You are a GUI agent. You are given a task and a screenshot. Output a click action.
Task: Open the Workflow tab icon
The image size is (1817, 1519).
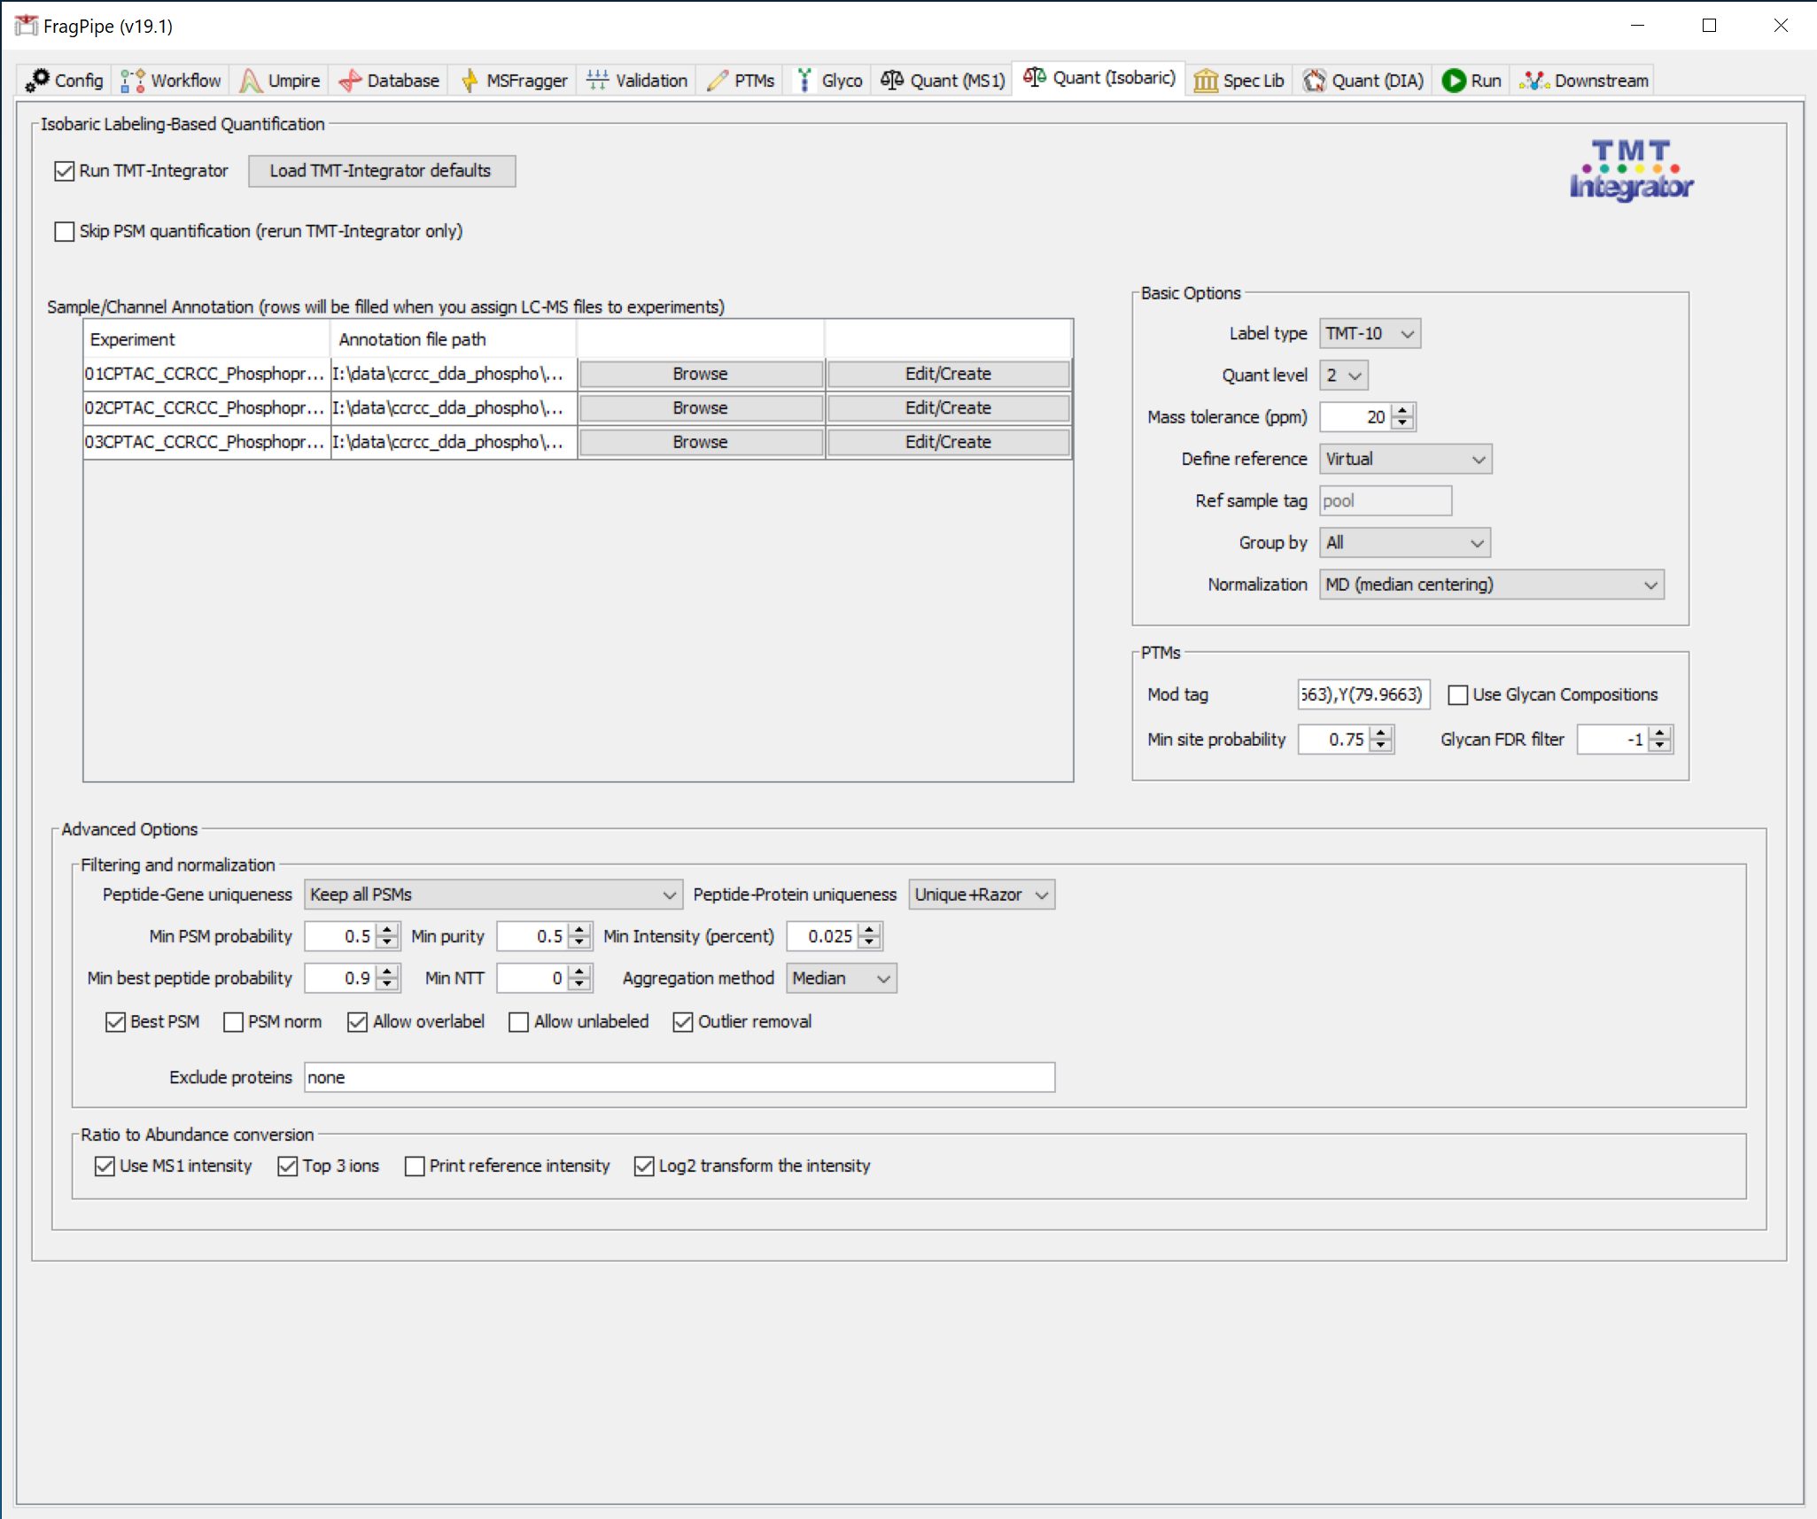point(132,81)
